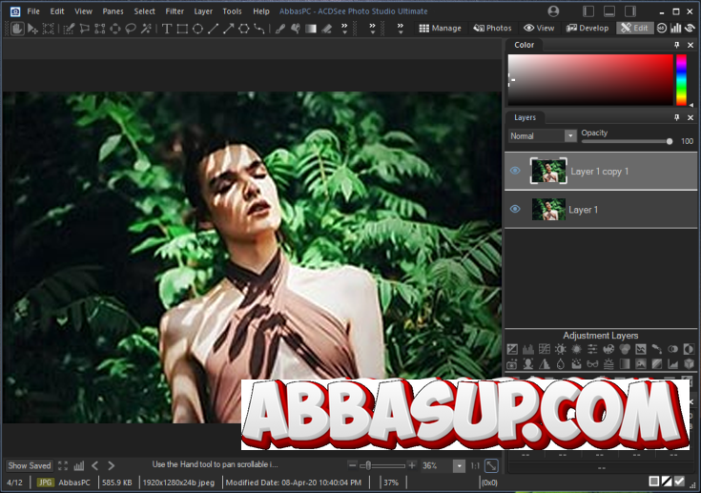The width and height of the screenshot is (701, 493).
Task: Pin the Color panel
Action: pyautogui.click(x=677, y=45)
